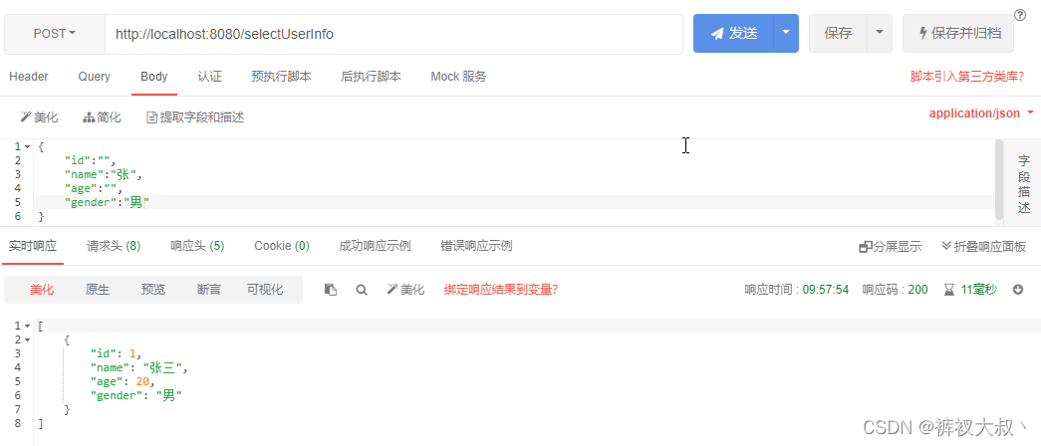
Task: Switch to the Header tab
Action: (x=29, y=77)
